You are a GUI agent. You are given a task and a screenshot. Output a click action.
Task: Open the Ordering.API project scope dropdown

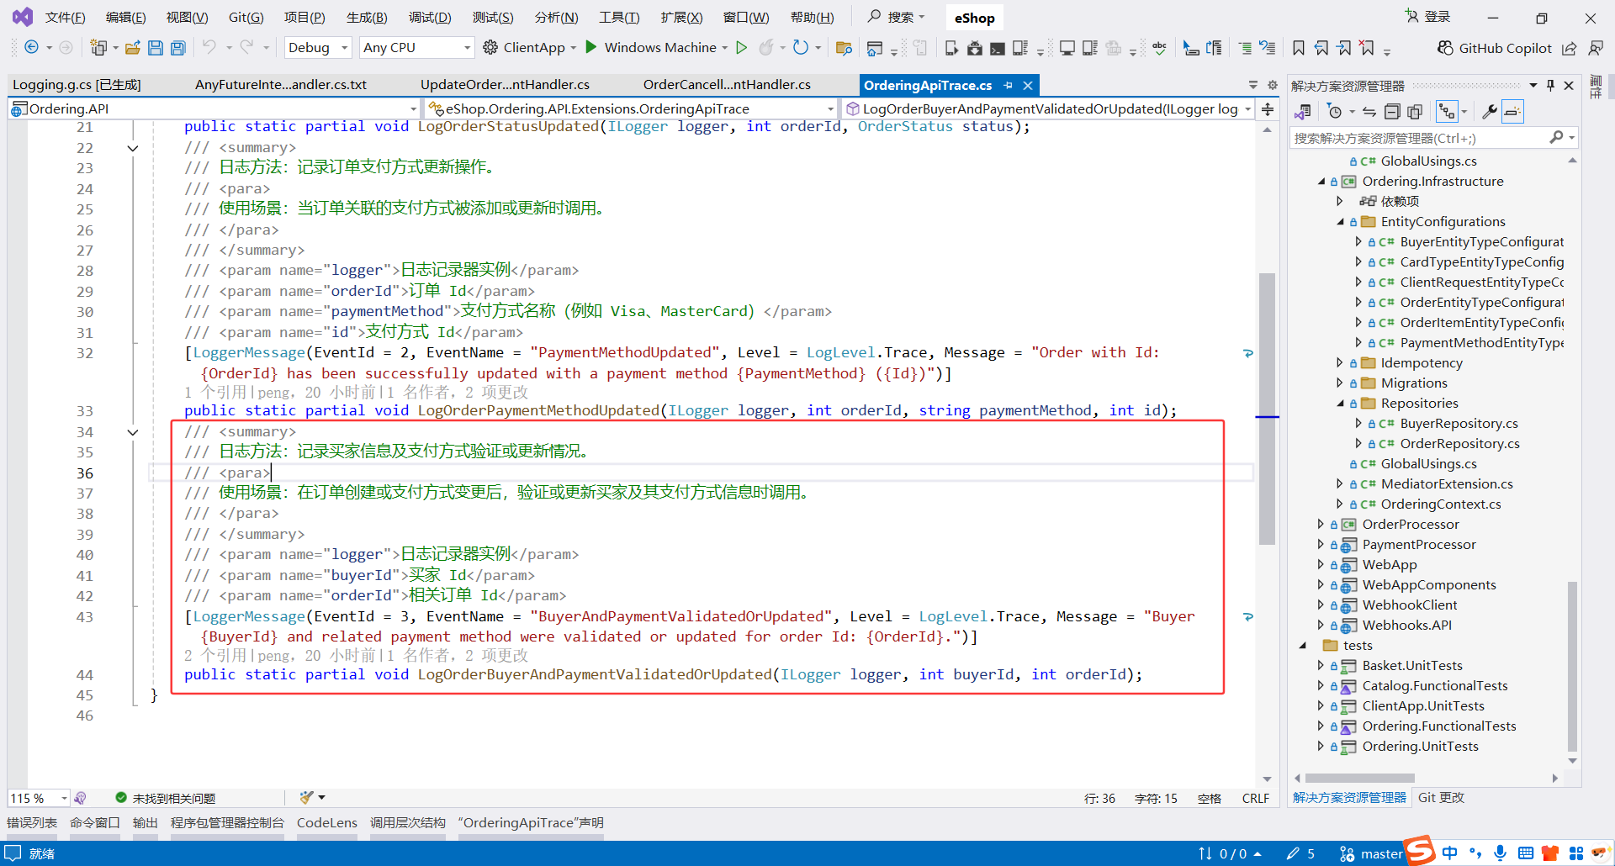tap(214, 108)
